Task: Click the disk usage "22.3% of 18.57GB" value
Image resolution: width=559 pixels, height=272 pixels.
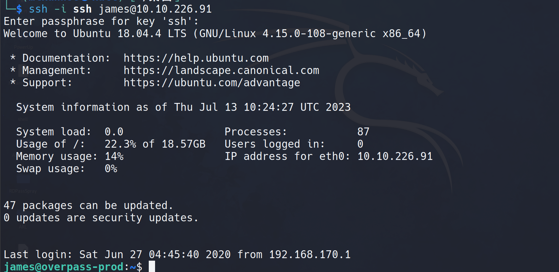Action: pos(155,144)
